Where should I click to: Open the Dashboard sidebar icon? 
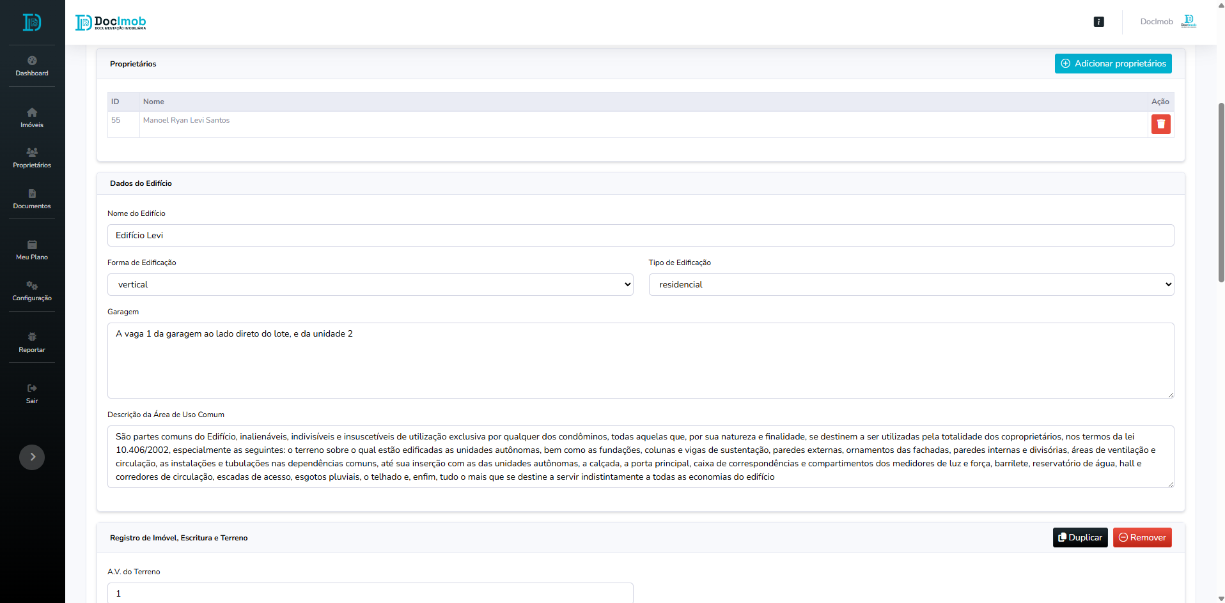pyautogui.click(x=32, y=61)
